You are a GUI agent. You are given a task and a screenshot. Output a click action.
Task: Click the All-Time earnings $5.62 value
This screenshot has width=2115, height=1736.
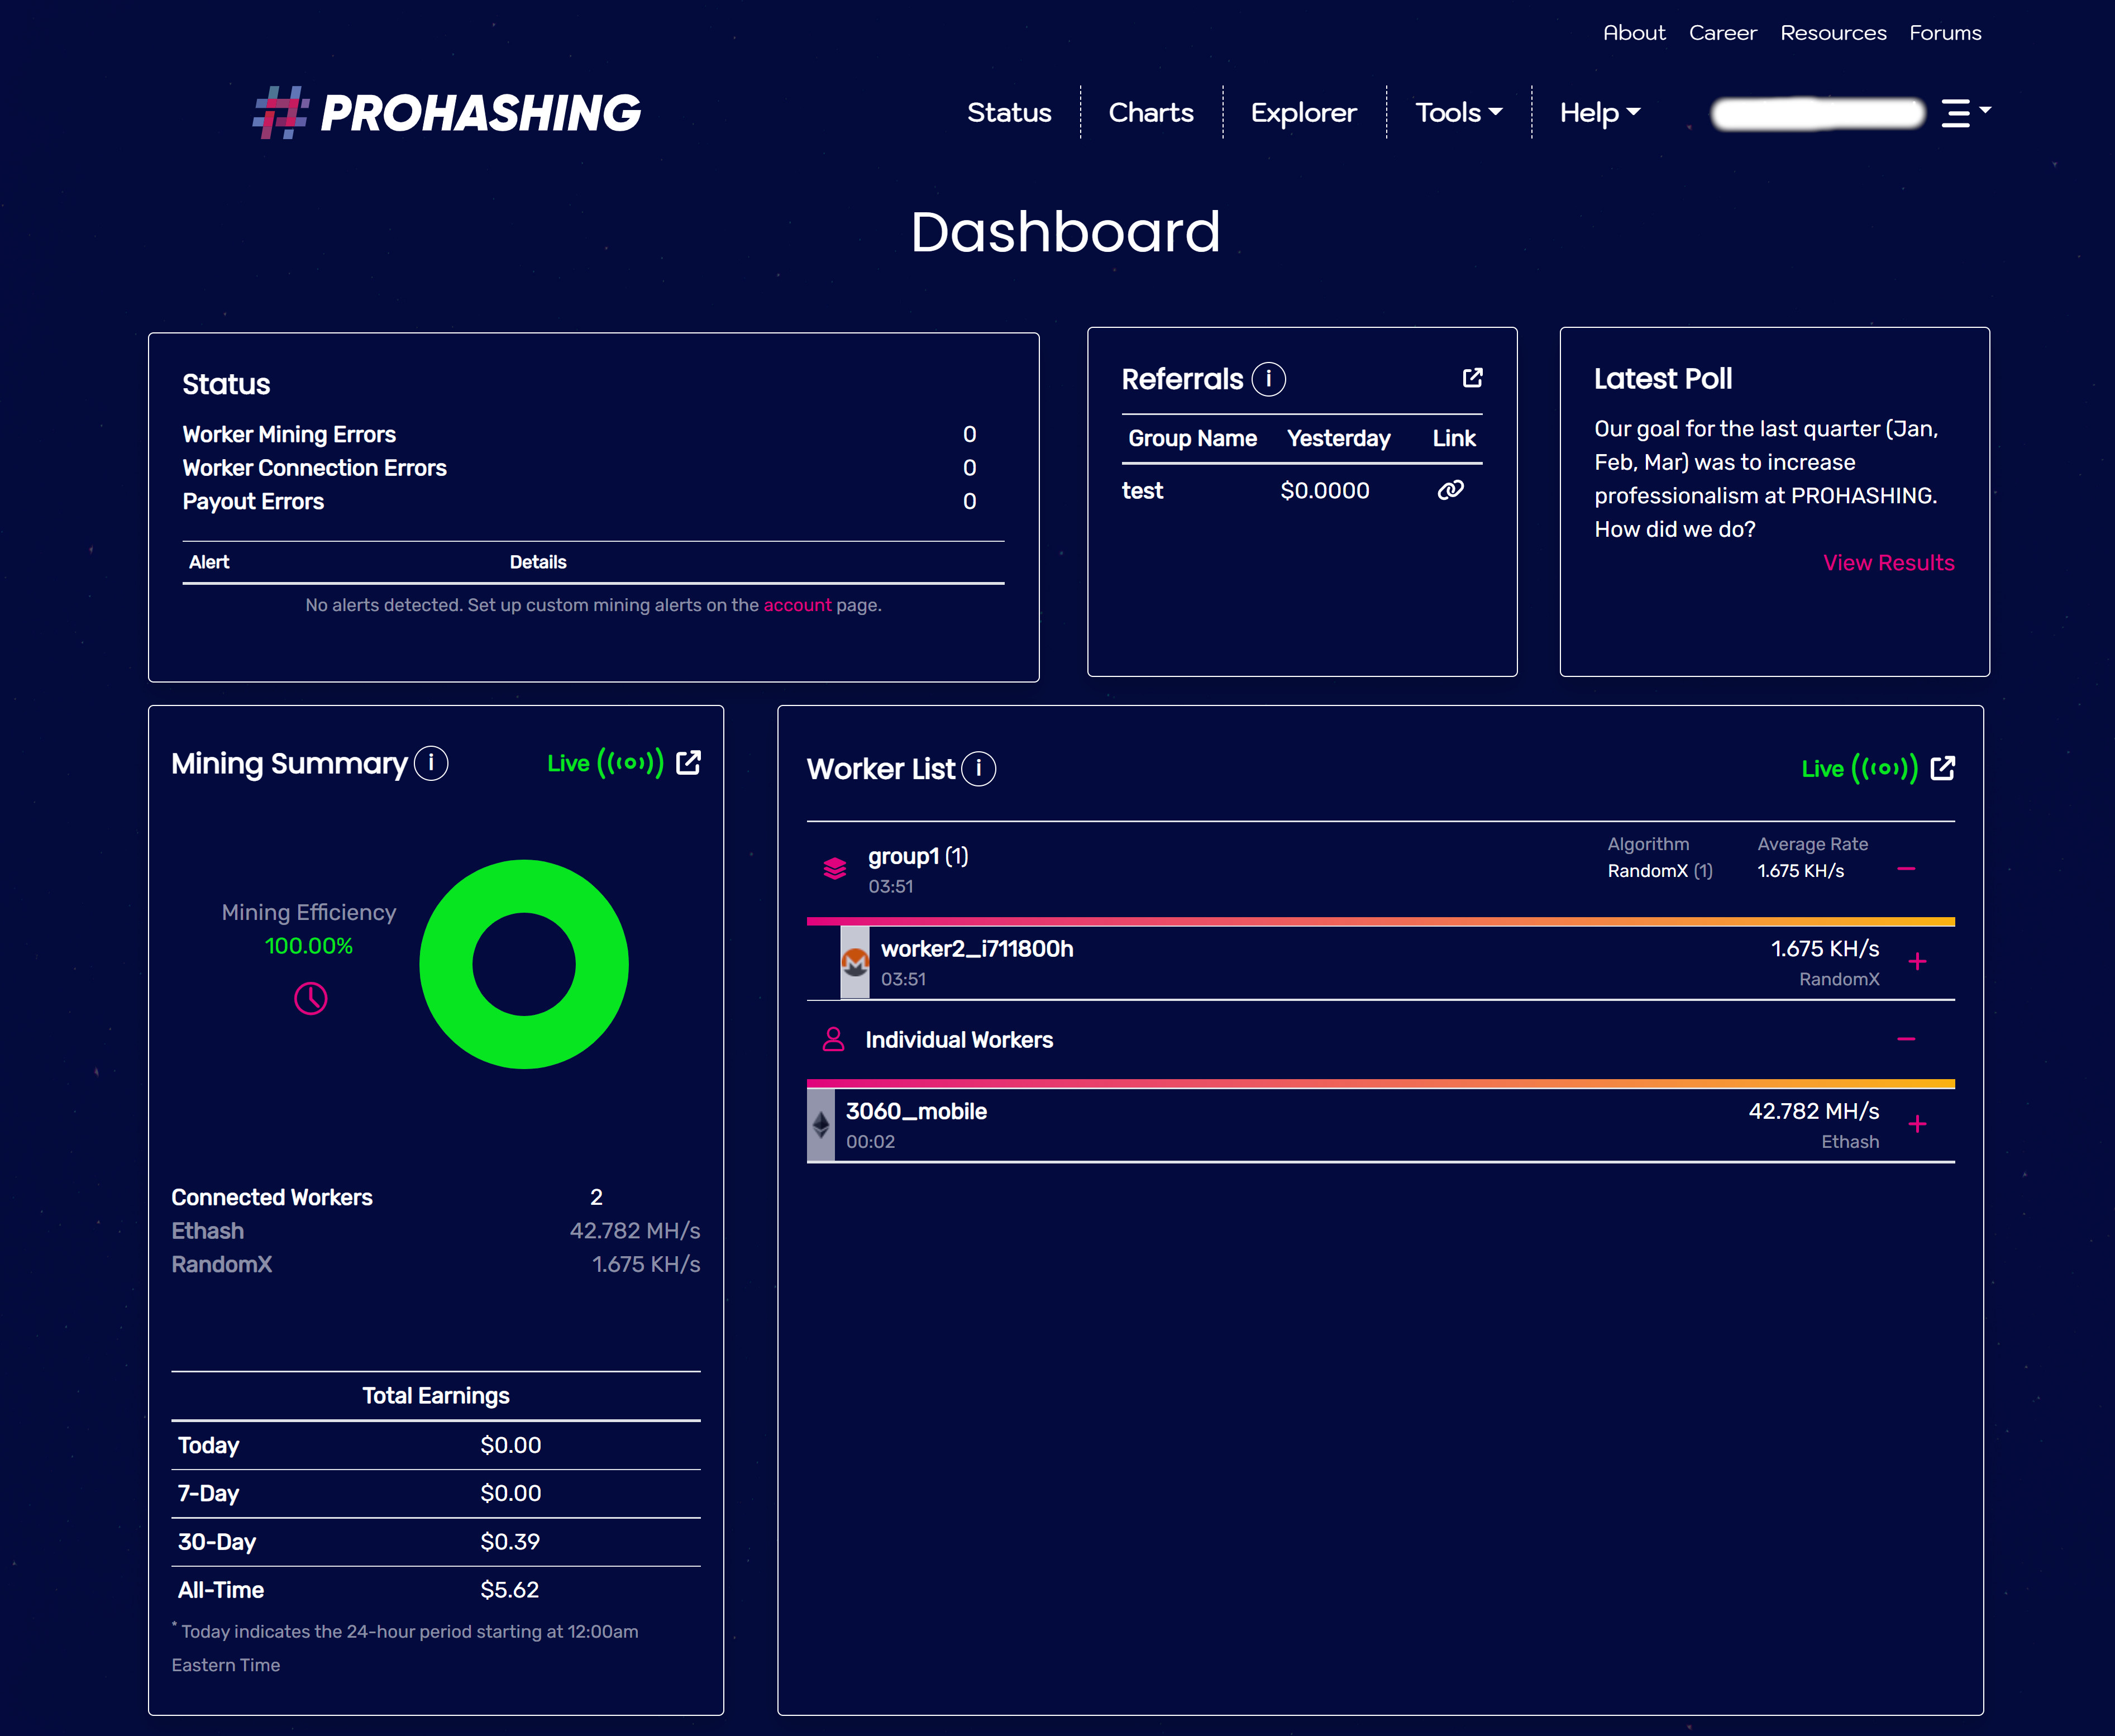(509, 1590)
